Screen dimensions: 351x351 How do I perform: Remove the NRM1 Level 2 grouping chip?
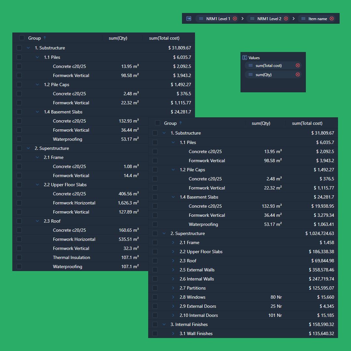coord(286,19)
